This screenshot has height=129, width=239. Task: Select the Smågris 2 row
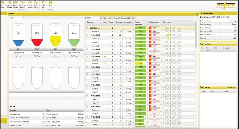pos(140,39)
